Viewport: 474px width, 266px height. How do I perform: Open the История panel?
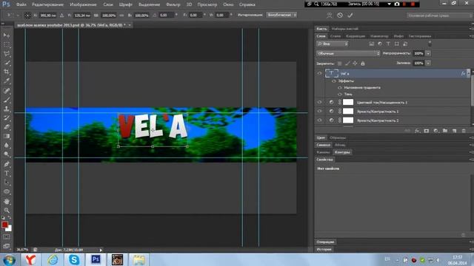tap(324, 250)
